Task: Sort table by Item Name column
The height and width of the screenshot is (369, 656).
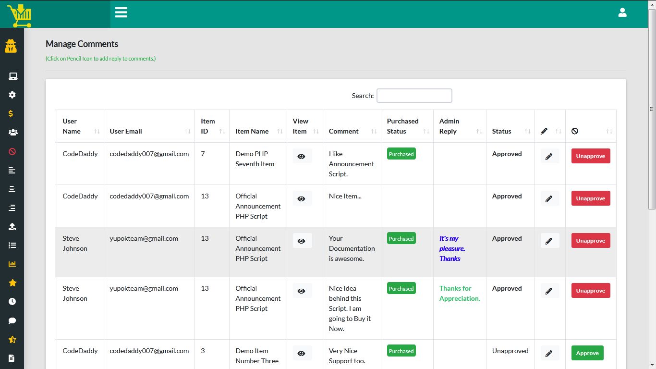Action: coord(258,131)
